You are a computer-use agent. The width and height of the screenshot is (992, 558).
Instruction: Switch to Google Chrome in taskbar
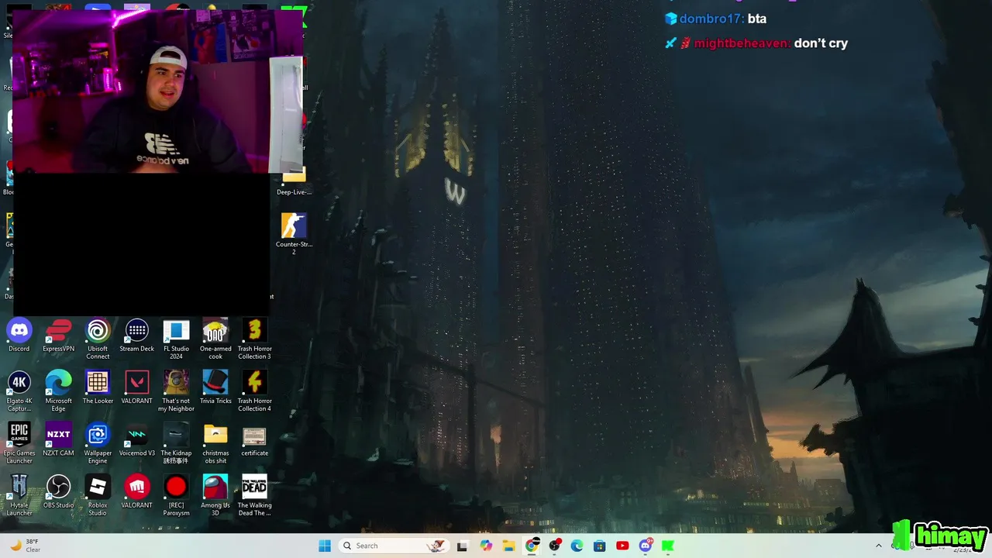532,546
